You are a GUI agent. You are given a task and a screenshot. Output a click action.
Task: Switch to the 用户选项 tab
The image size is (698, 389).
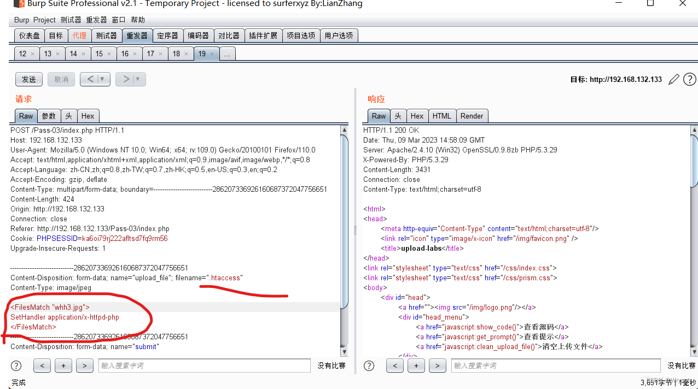pyautogui.click(x=339, y=36)
